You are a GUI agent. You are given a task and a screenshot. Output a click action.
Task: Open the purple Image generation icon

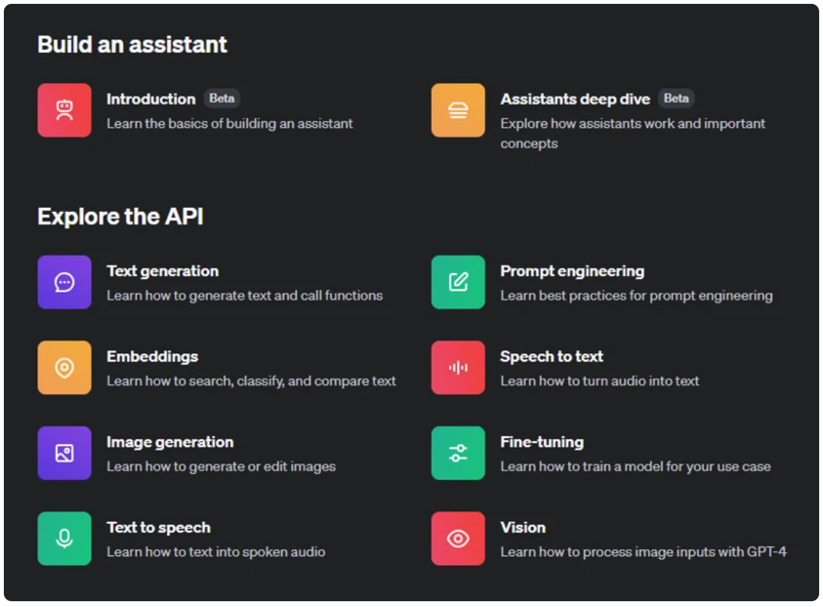[x=64, y=453]
